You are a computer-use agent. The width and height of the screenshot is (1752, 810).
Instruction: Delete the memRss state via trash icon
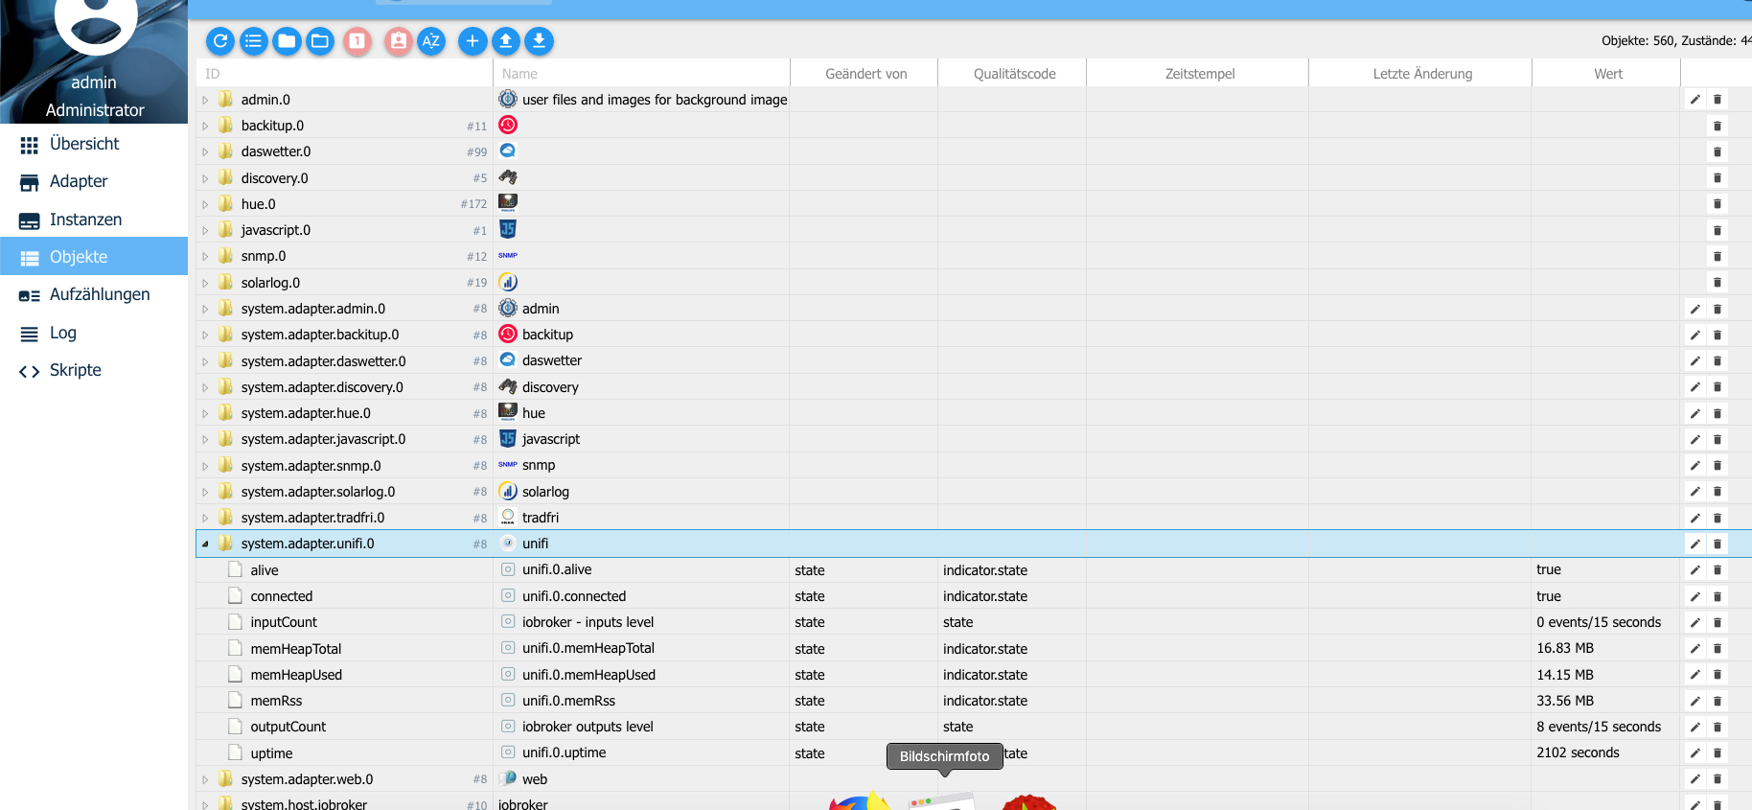pos(1717,701)
